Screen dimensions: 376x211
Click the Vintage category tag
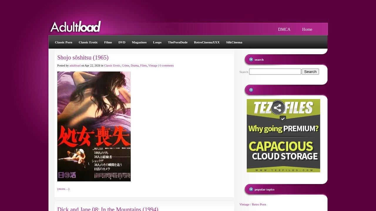pyautogui.click(x=153, y=66)
